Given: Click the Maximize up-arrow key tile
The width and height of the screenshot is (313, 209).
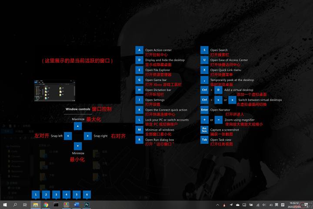Looking at the screenshot, I should pyautogui.click(x=77, y=126).
